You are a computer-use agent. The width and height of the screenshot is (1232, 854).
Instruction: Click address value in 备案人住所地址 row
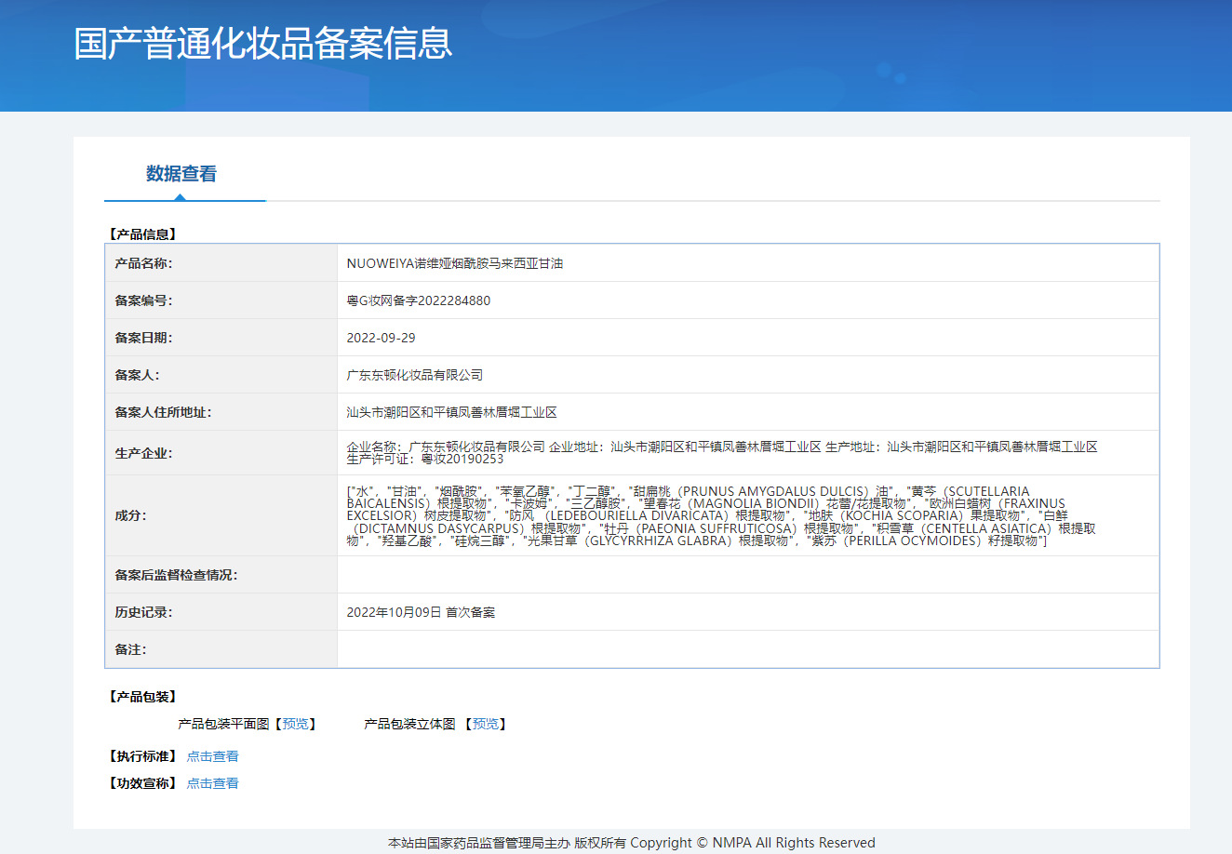pos(451,412)
